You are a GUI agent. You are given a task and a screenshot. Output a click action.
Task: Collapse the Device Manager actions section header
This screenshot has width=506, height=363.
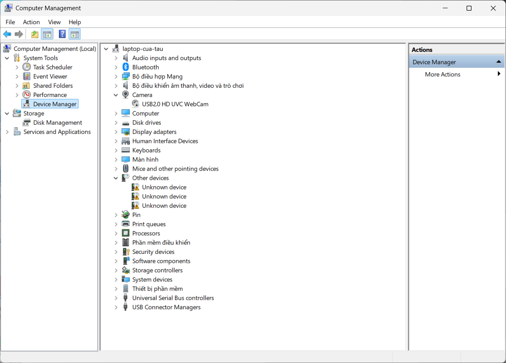coord(498,62)
